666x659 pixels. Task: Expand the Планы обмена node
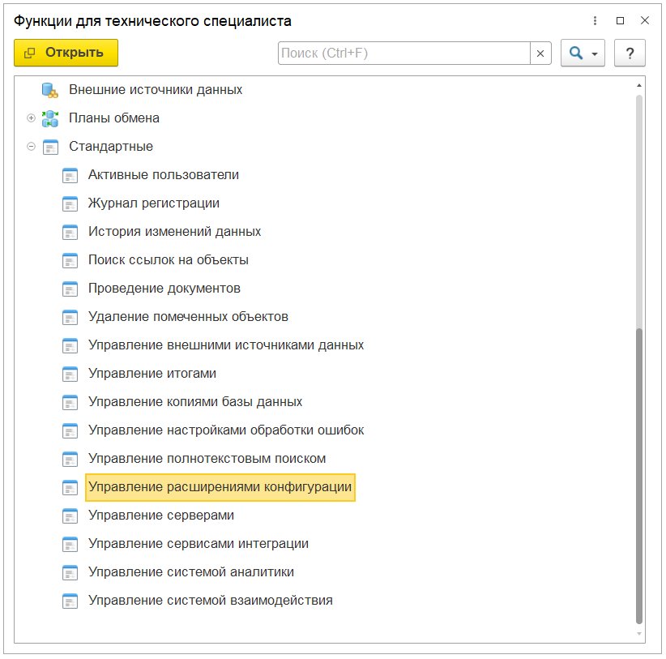click(31, 118)
